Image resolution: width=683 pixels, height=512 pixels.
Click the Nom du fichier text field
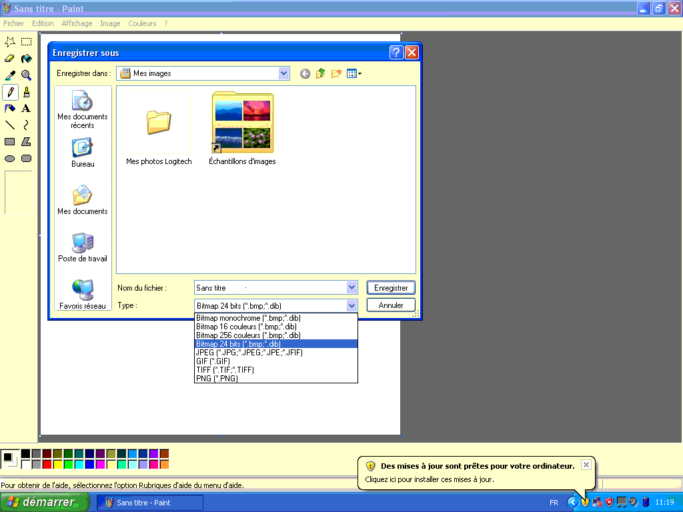(270, 287)
